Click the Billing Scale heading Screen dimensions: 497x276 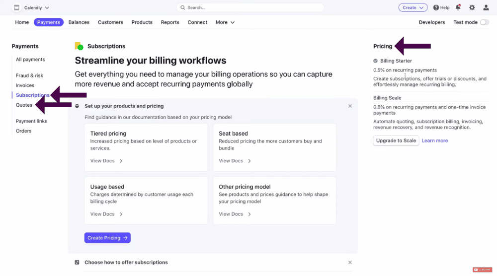pos(387,98)
